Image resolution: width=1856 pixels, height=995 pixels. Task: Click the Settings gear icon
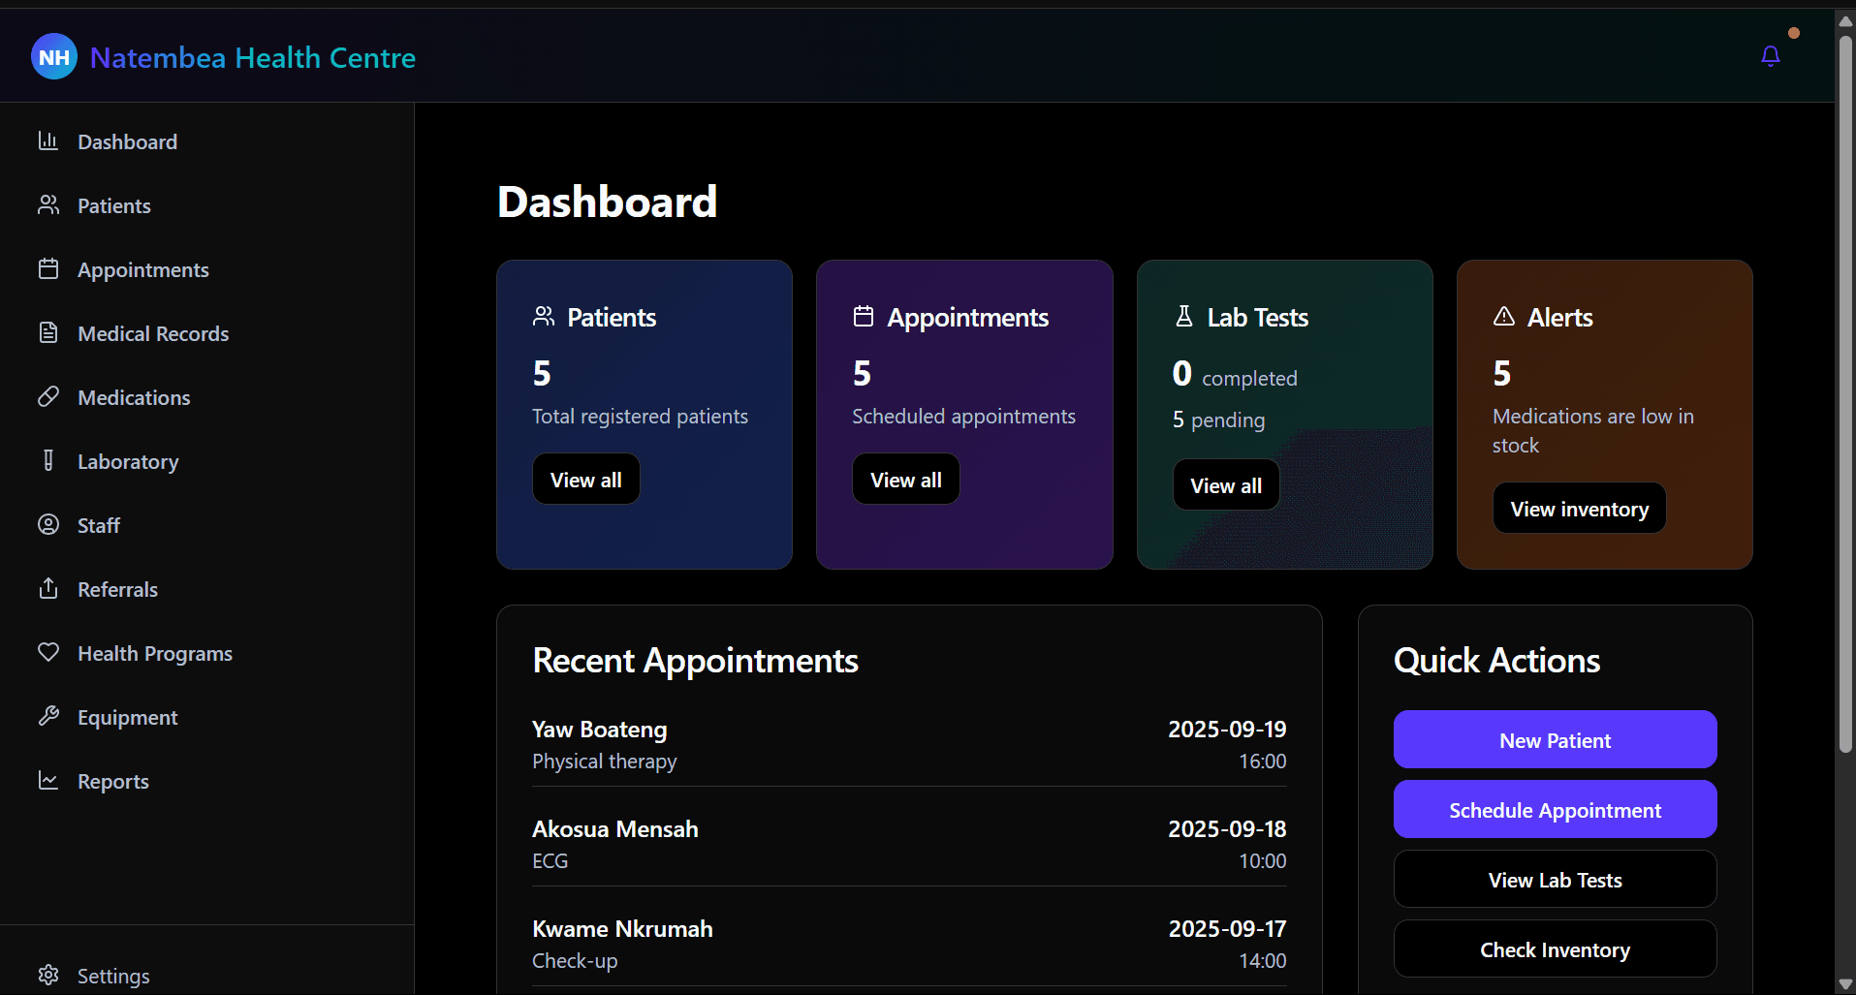[x=48, y=976]
